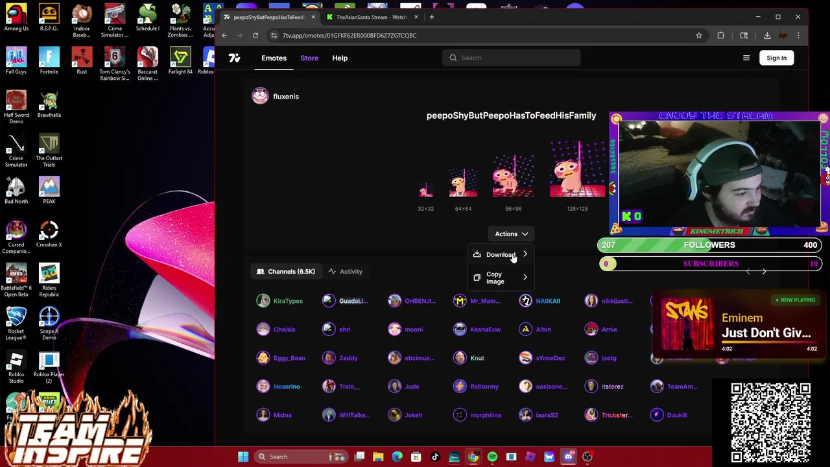Open Discord from the taskbar
Viewport: 830px width, 467px height.
568,457
